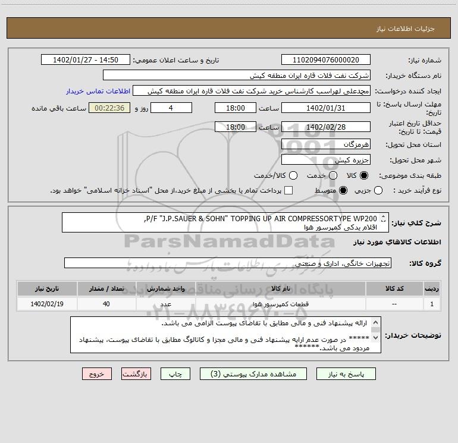Image resolution: width=458 pixels, height=443 pixels.
Task: Click the buyer notes scroll up arrow
Action: point(375,323)
